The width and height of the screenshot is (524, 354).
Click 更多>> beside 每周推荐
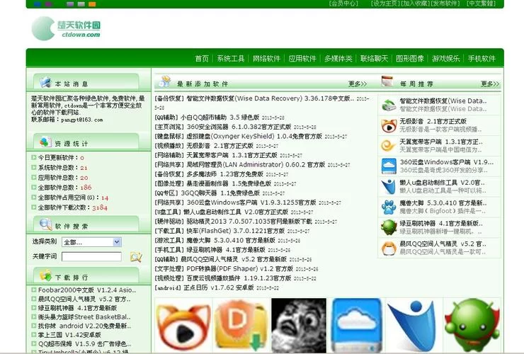coord(490,84)
